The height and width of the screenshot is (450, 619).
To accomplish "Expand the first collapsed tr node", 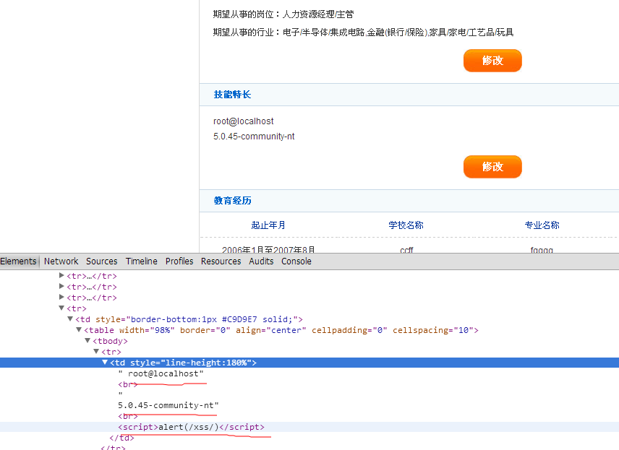I will point(61,275).
